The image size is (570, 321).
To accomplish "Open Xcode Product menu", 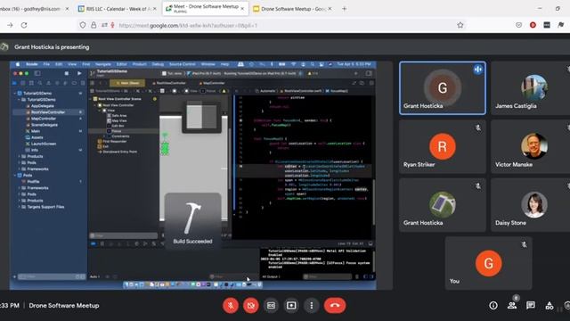I will (x=139, y=64).
